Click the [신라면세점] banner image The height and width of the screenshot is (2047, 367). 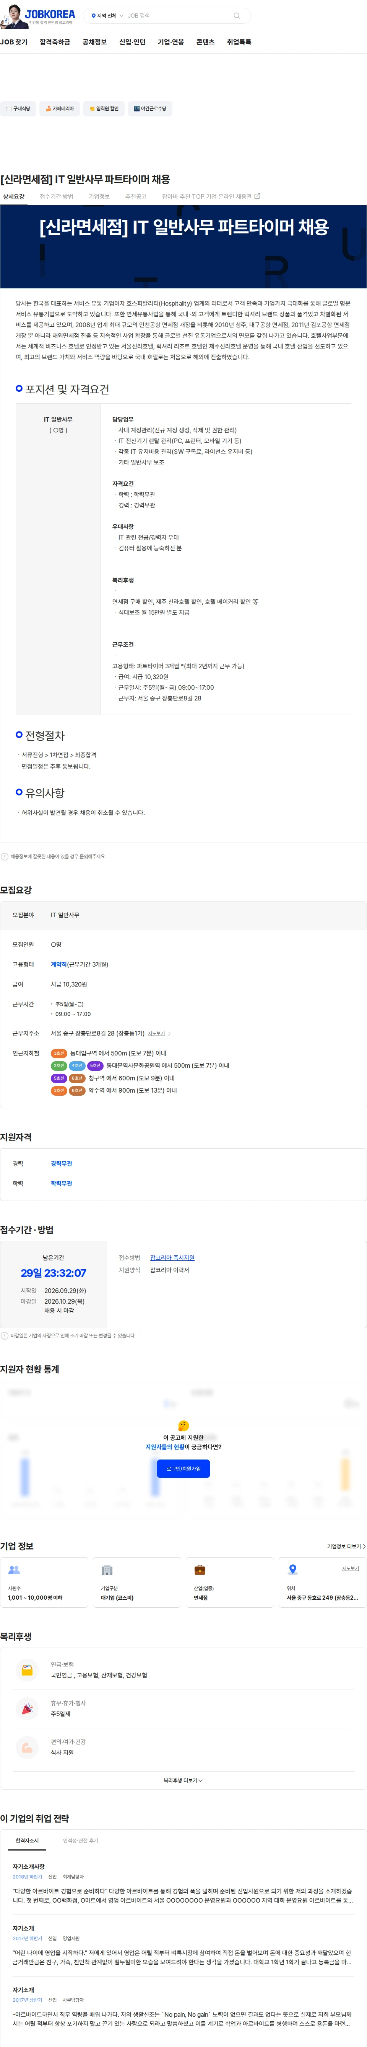coord(183,247)
